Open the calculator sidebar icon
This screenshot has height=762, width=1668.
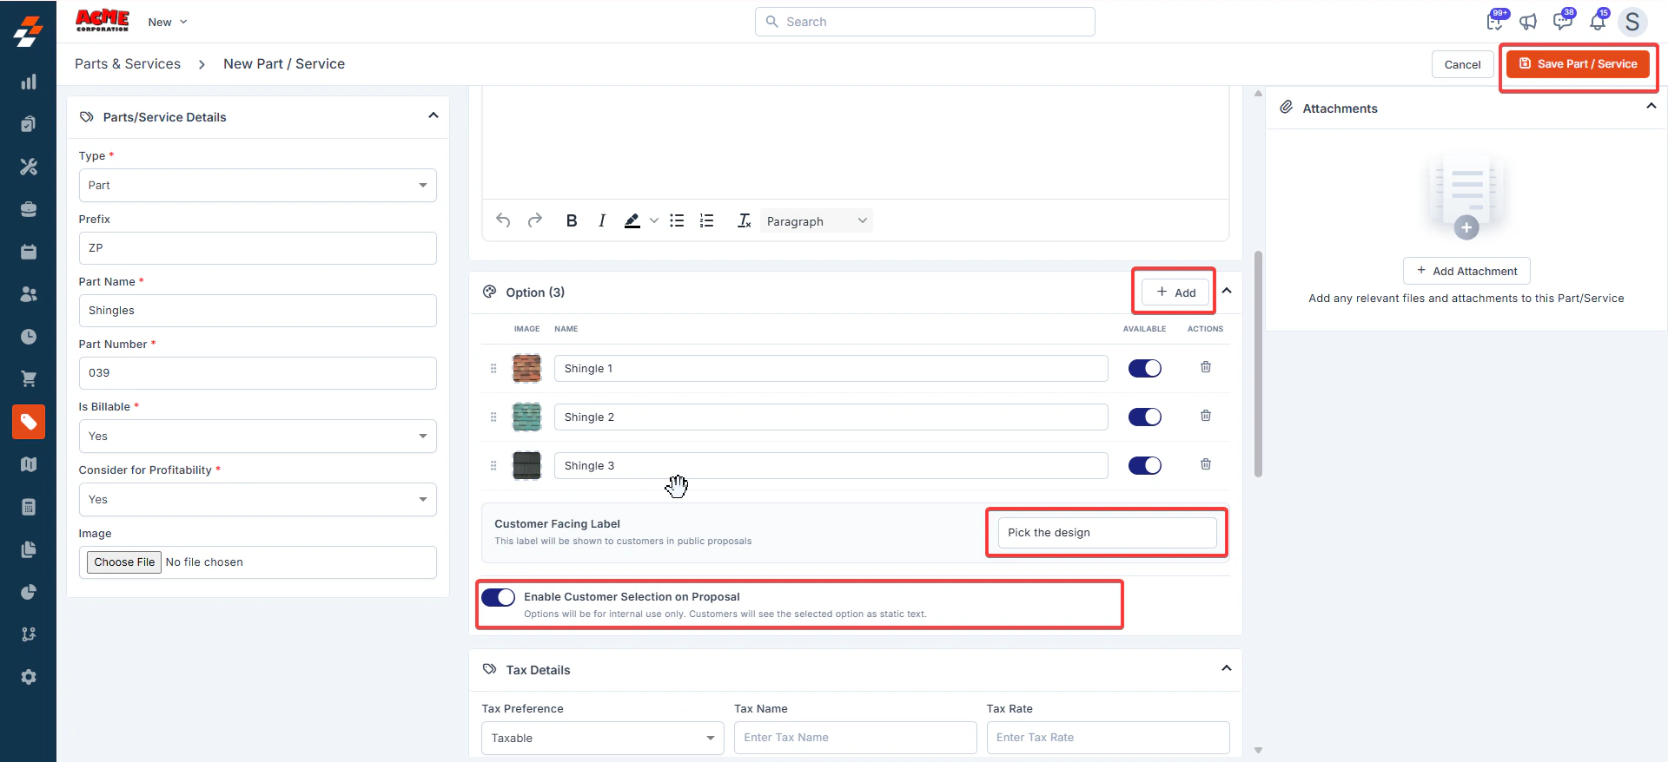(x=29, y=507)
